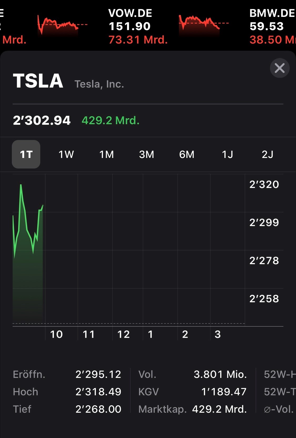Select the 1J yearly range
This screenshot has height=438, width=296.
click(227, 154)
